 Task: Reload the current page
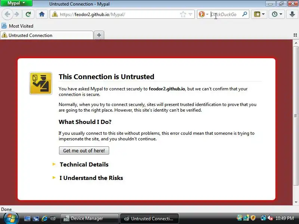pos(28,14)
